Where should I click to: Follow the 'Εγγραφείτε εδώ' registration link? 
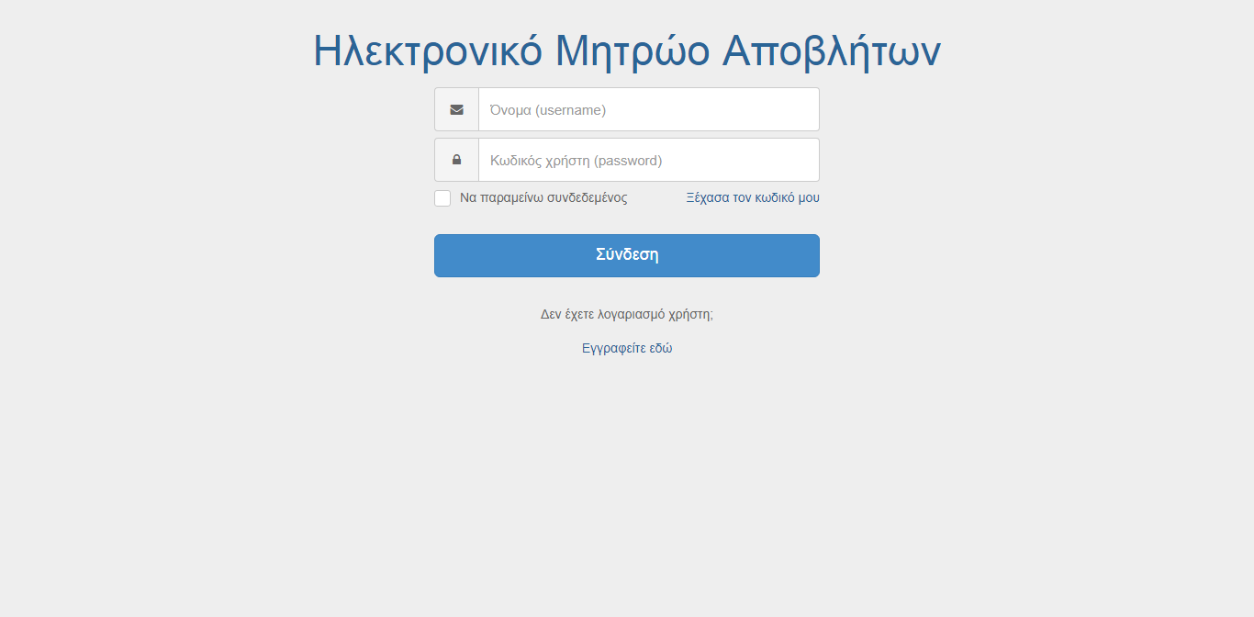point(627,348)
